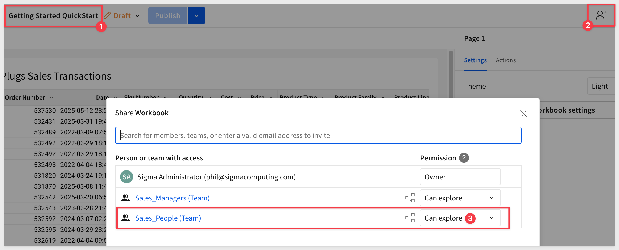Open the Date column menu arrow

point(115,97)
